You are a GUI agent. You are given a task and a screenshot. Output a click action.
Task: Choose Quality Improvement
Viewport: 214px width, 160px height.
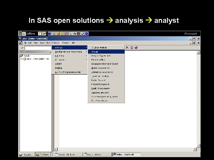click(x=106, y=88)
